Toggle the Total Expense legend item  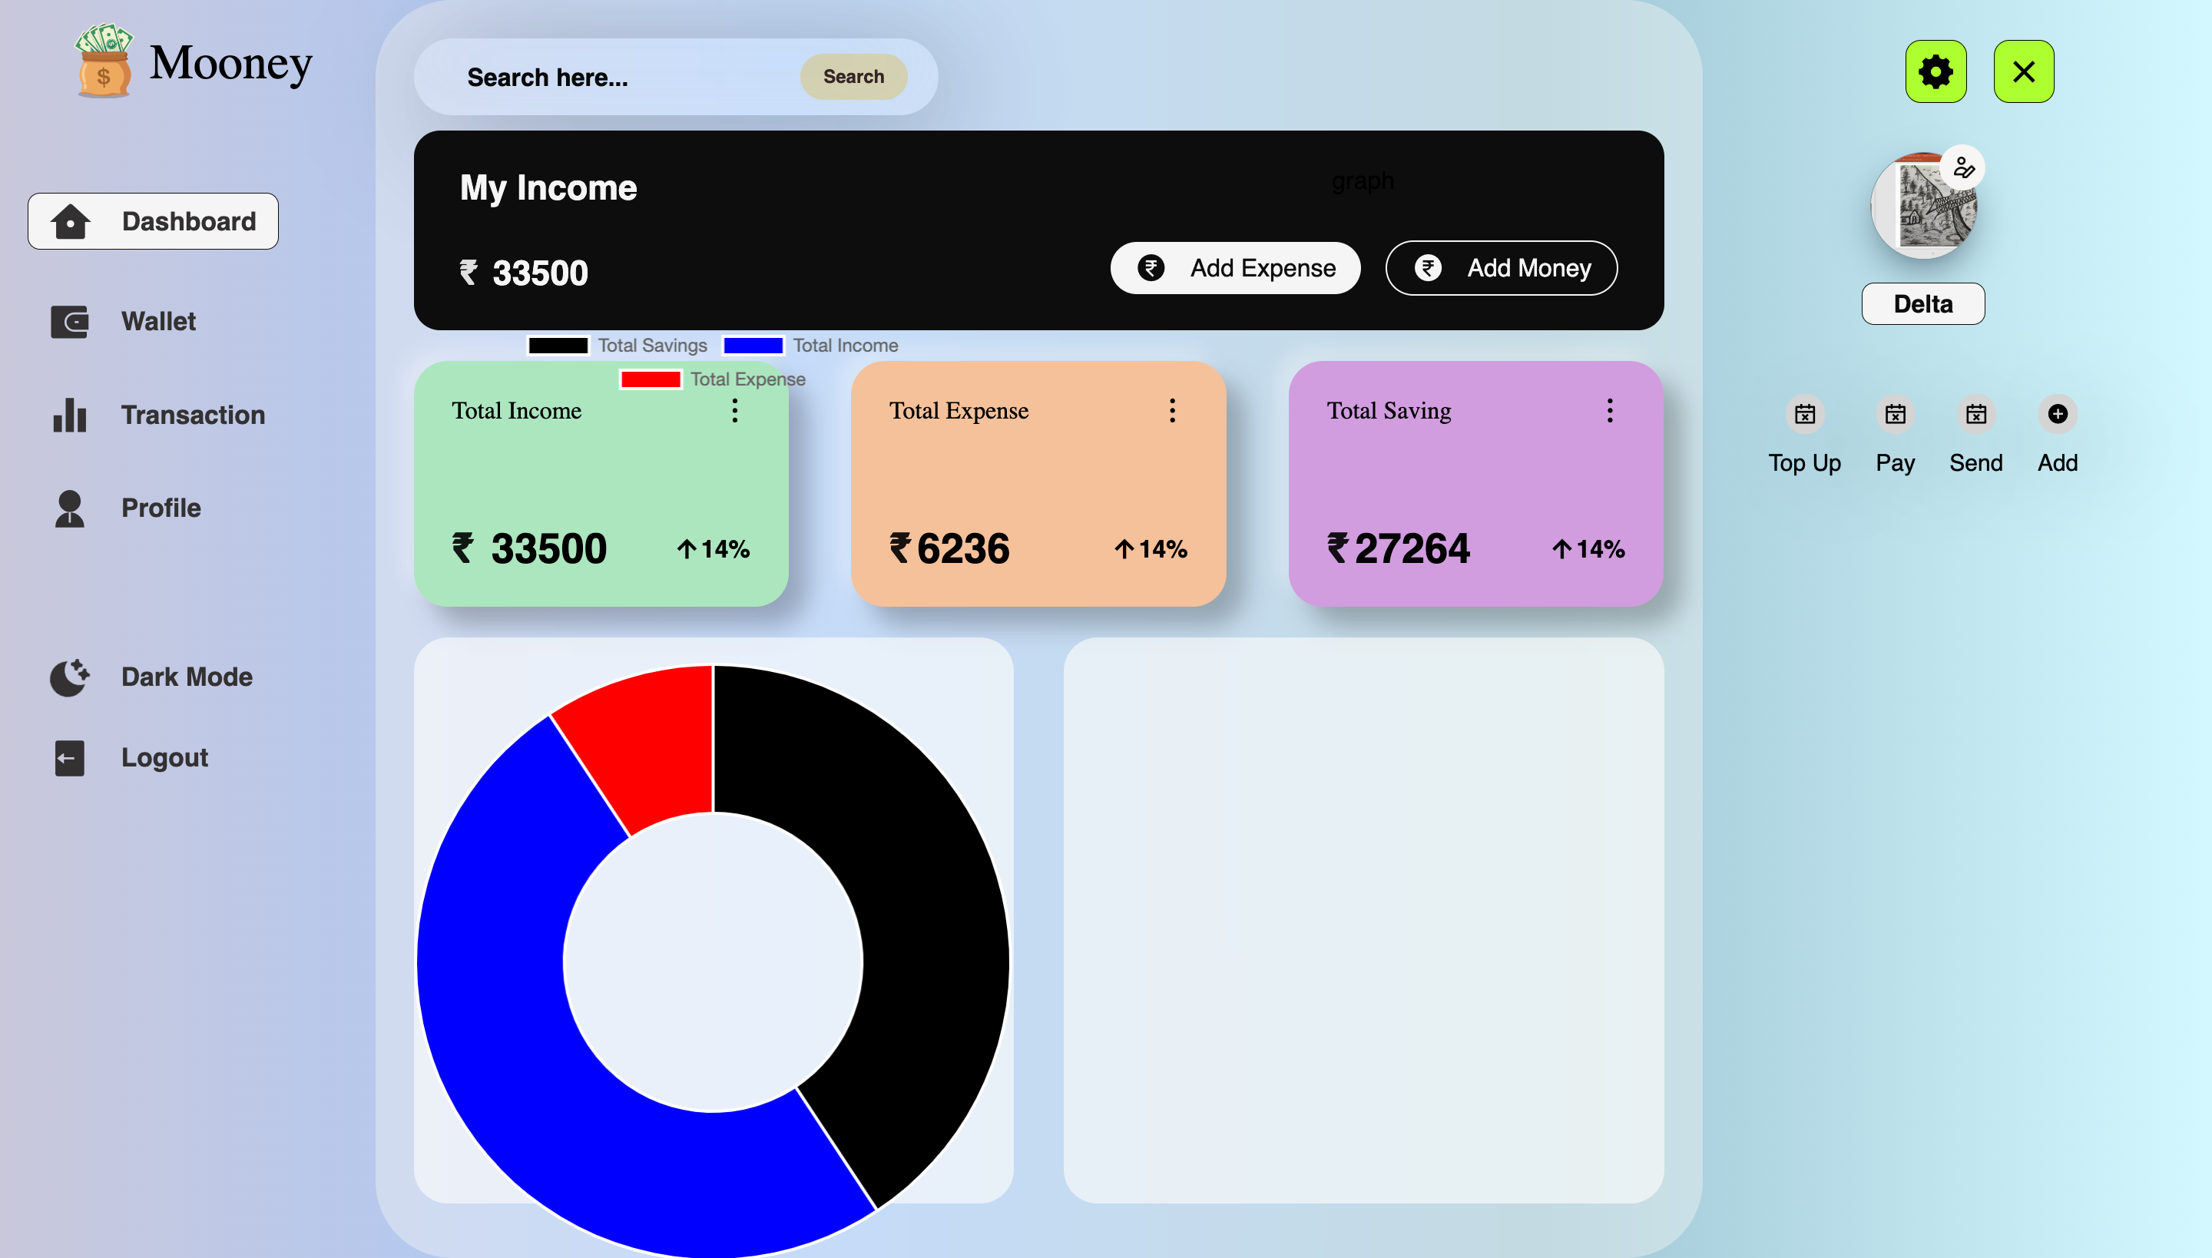coord(712,379)
